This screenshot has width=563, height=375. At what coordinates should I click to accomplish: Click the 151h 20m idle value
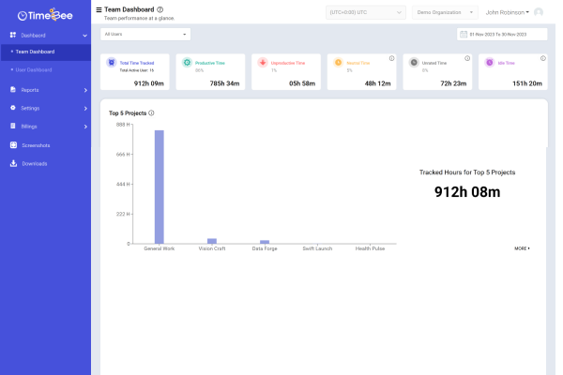(x=527, y=83)
